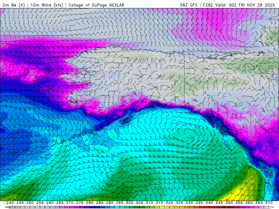
Task: Select the 255 color scale label
Action: [x=40, y=203]
